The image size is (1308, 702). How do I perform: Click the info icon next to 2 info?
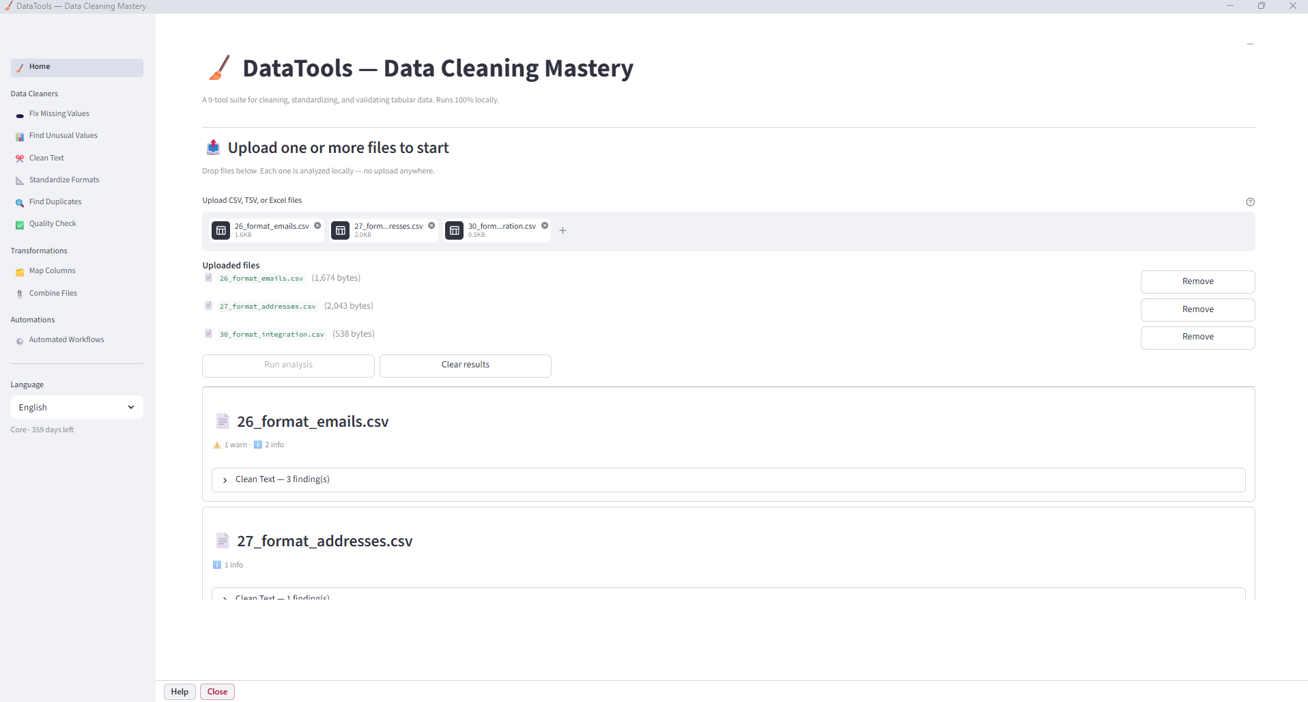[257, 445]
